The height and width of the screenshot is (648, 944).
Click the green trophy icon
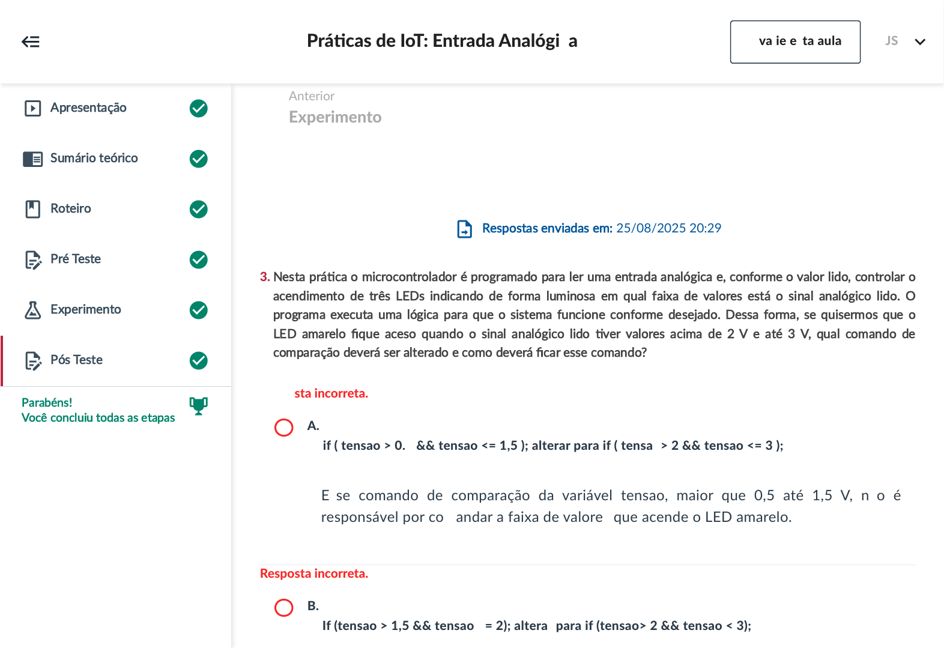(198, 406)
